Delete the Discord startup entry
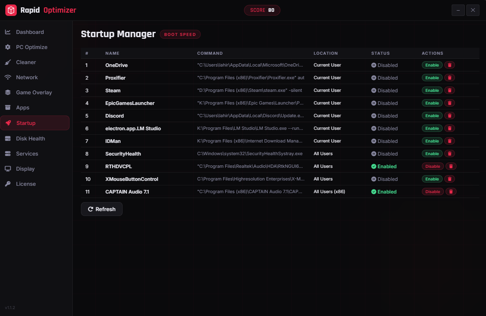 [x=450, y=116]
